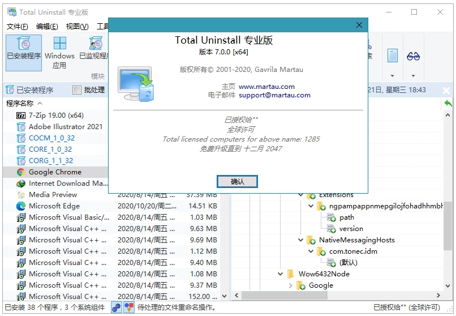Open the www.martau.com homepage link

click(x=266, y=87)
